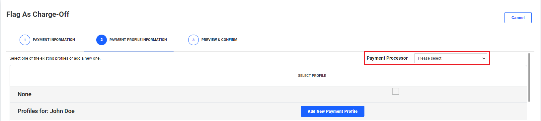Click the blue underline beneath the active tab
541x121 pixels.
pyautogui.click(x=129, y=51)
